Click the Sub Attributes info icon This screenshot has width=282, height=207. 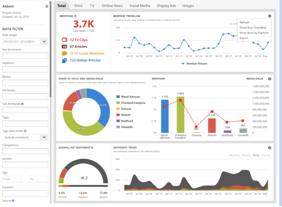pyautogui.click(x=22, y=104)
